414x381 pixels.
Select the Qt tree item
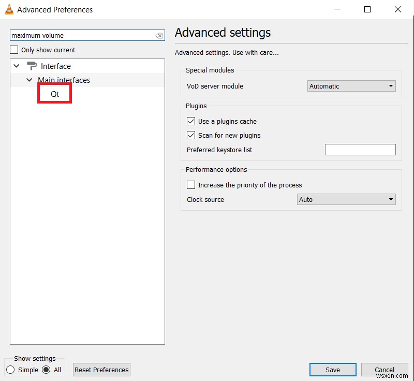point(55,94)
